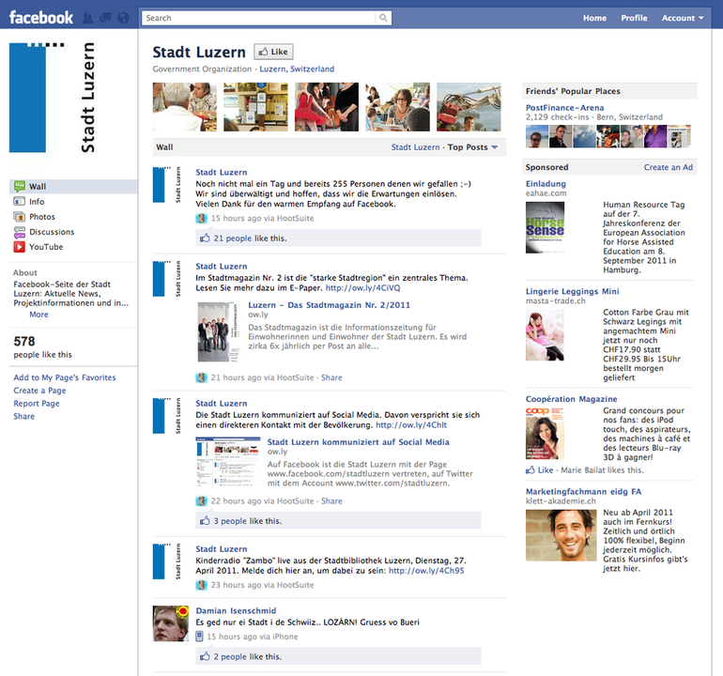The width and height of the screenshot is (723, 676).
Task: Click in the Search input field
Action: (x=259, y=18)
